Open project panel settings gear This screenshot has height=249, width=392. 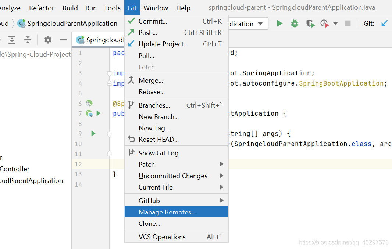click(48, 40)
